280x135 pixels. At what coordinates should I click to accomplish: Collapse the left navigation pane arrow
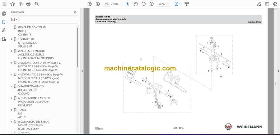(x=82, y=71)
